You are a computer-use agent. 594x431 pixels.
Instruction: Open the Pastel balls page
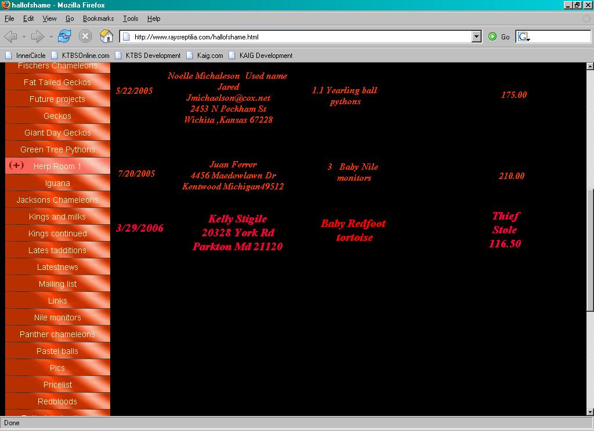[57, 351]
